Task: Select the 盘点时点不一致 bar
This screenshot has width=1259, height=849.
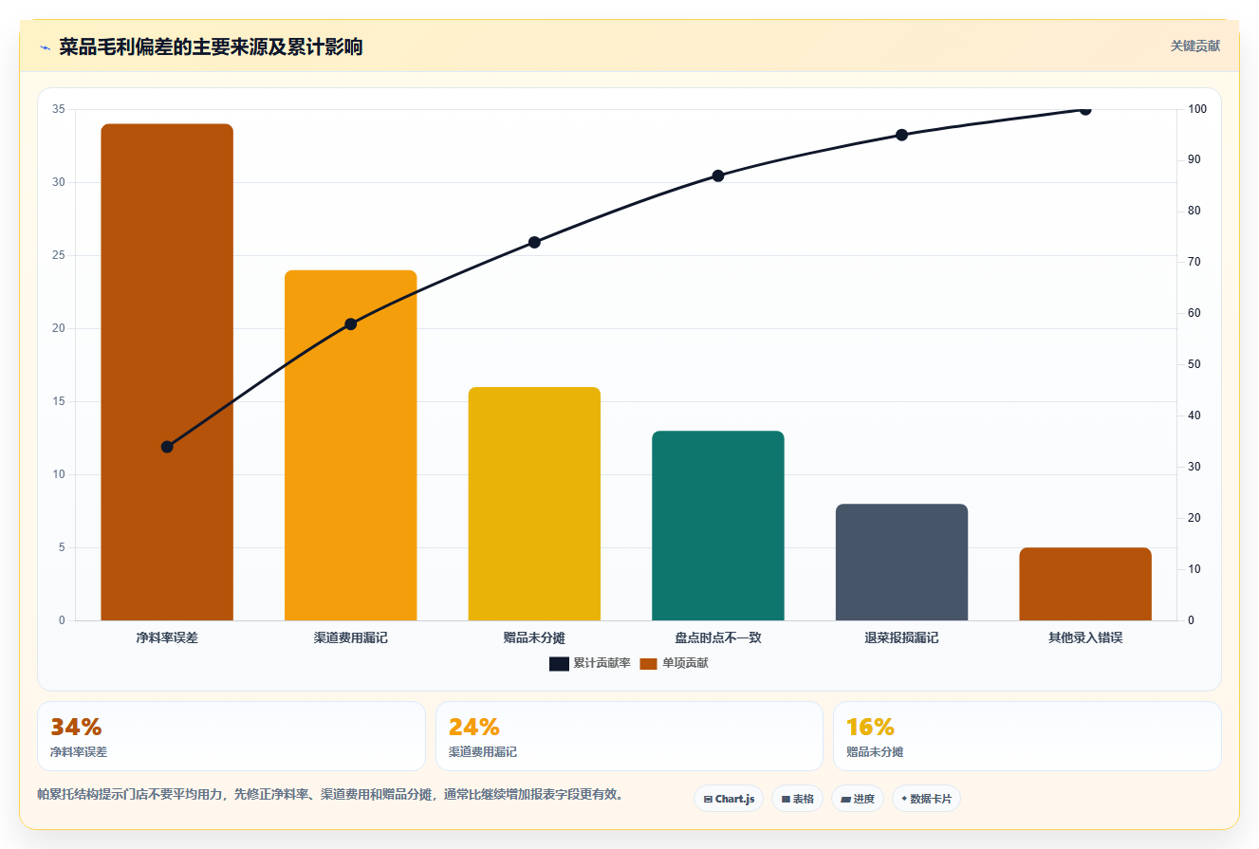Action: pos(718,526)
